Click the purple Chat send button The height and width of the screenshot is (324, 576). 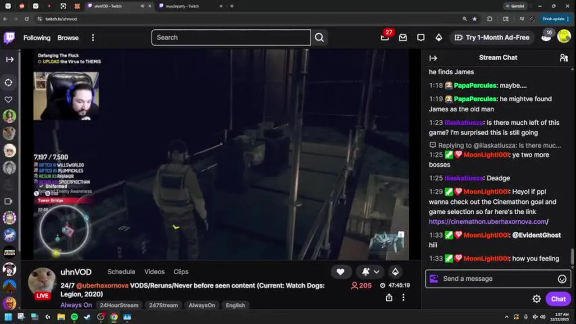tap(558, 299)
